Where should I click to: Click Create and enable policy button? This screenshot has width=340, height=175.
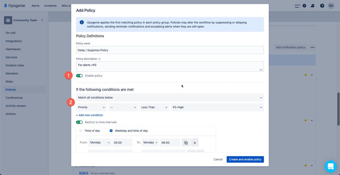point(245,159)
